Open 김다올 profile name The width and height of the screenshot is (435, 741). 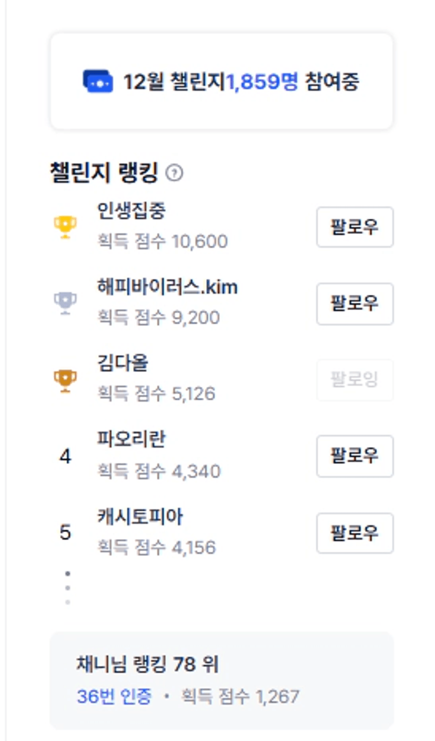pos(123,363)
